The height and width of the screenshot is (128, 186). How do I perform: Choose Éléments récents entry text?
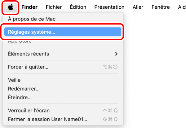29,54
